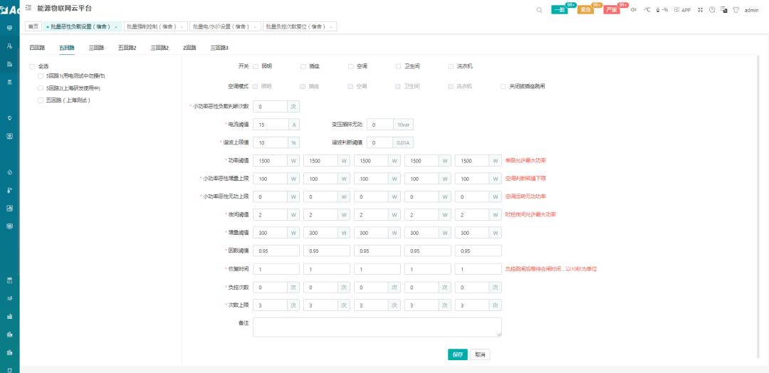This screenshot has width=769, height=373.
Task: Click the 单路允许最大功率 hint text
Action: point(525,160)
